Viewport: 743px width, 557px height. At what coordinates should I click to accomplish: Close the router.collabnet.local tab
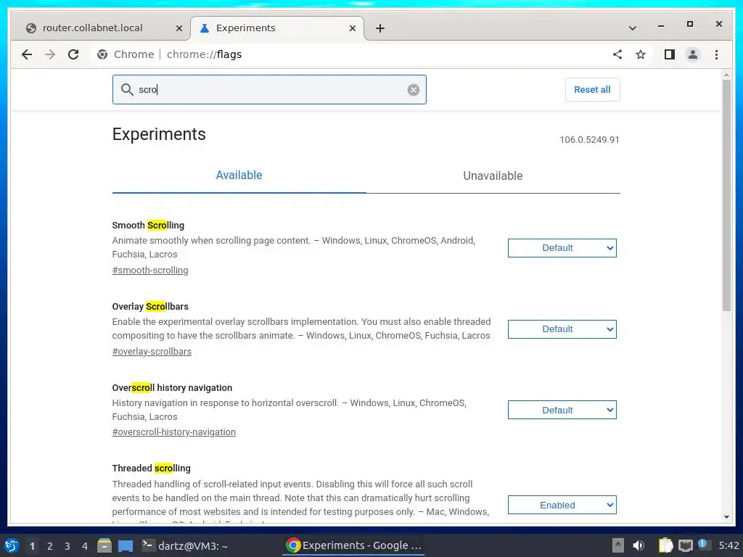(179, 28)
